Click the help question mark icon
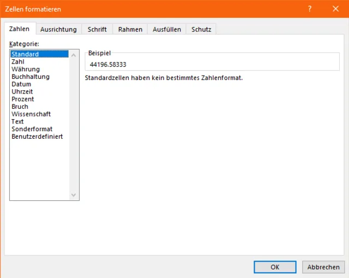349x278 pixels. tap(310, 9)
